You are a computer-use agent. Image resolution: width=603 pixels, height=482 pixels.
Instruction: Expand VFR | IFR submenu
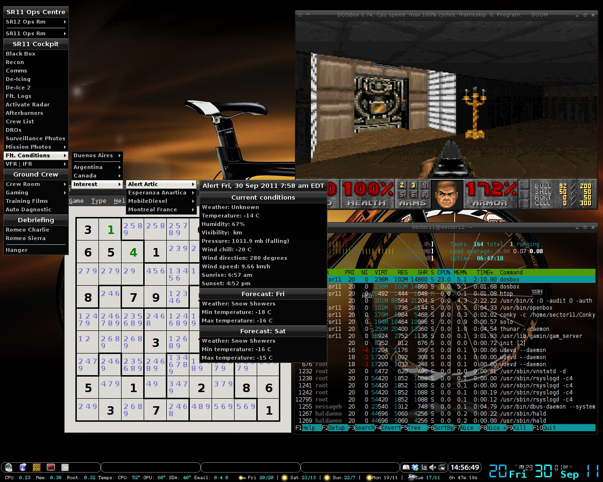(x=36, y=164)
